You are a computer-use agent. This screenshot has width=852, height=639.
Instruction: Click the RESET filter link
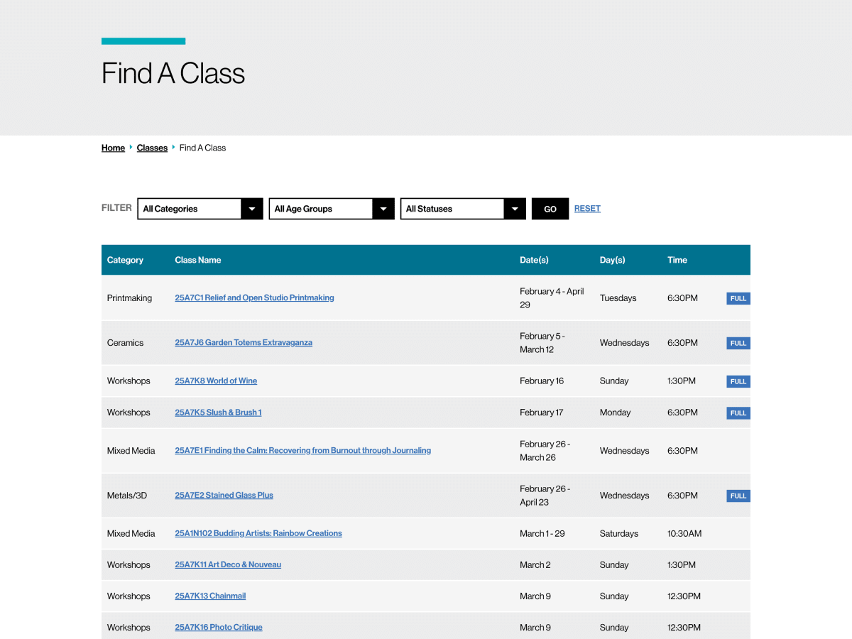coord(587,209)
